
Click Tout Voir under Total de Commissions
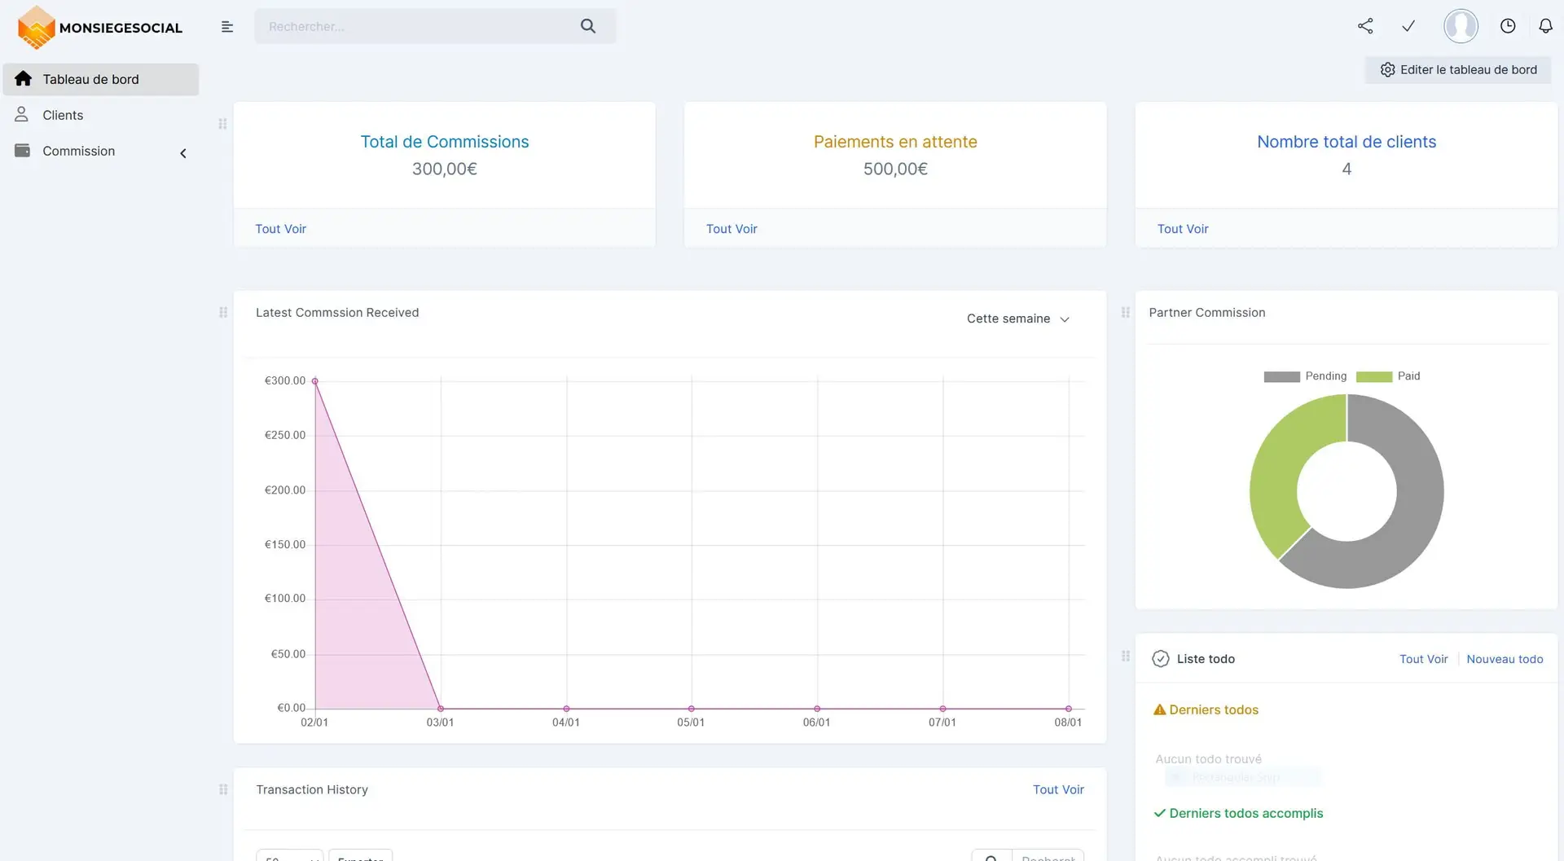tap(280, 229)
